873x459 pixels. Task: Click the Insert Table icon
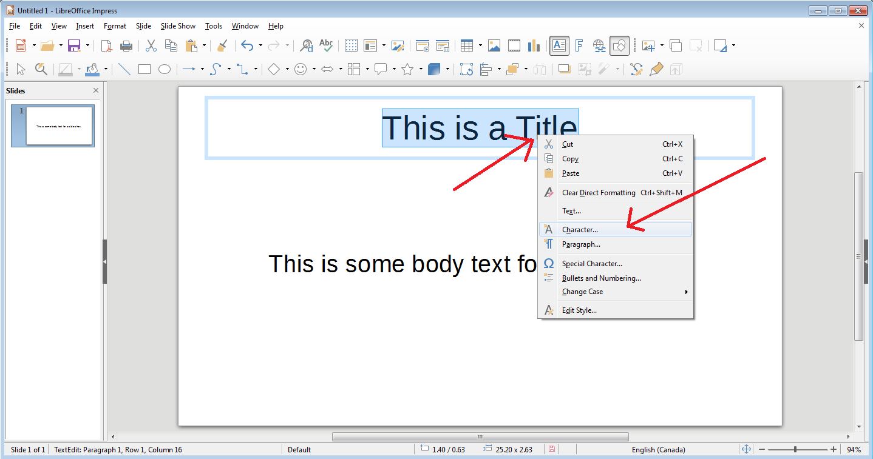466,45
